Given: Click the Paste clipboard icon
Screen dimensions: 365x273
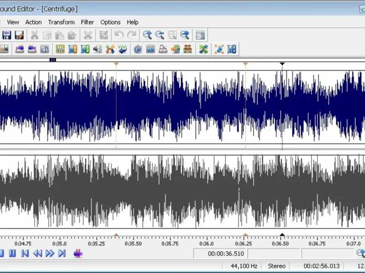Looking at the screenshot, I should pos(59,35).
